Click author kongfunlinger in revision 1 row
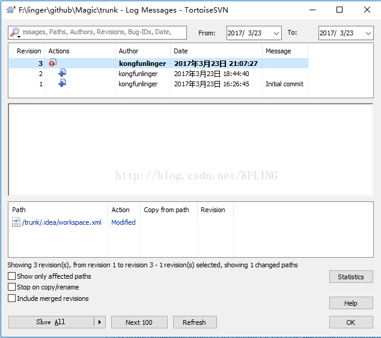 coord(138,84)
